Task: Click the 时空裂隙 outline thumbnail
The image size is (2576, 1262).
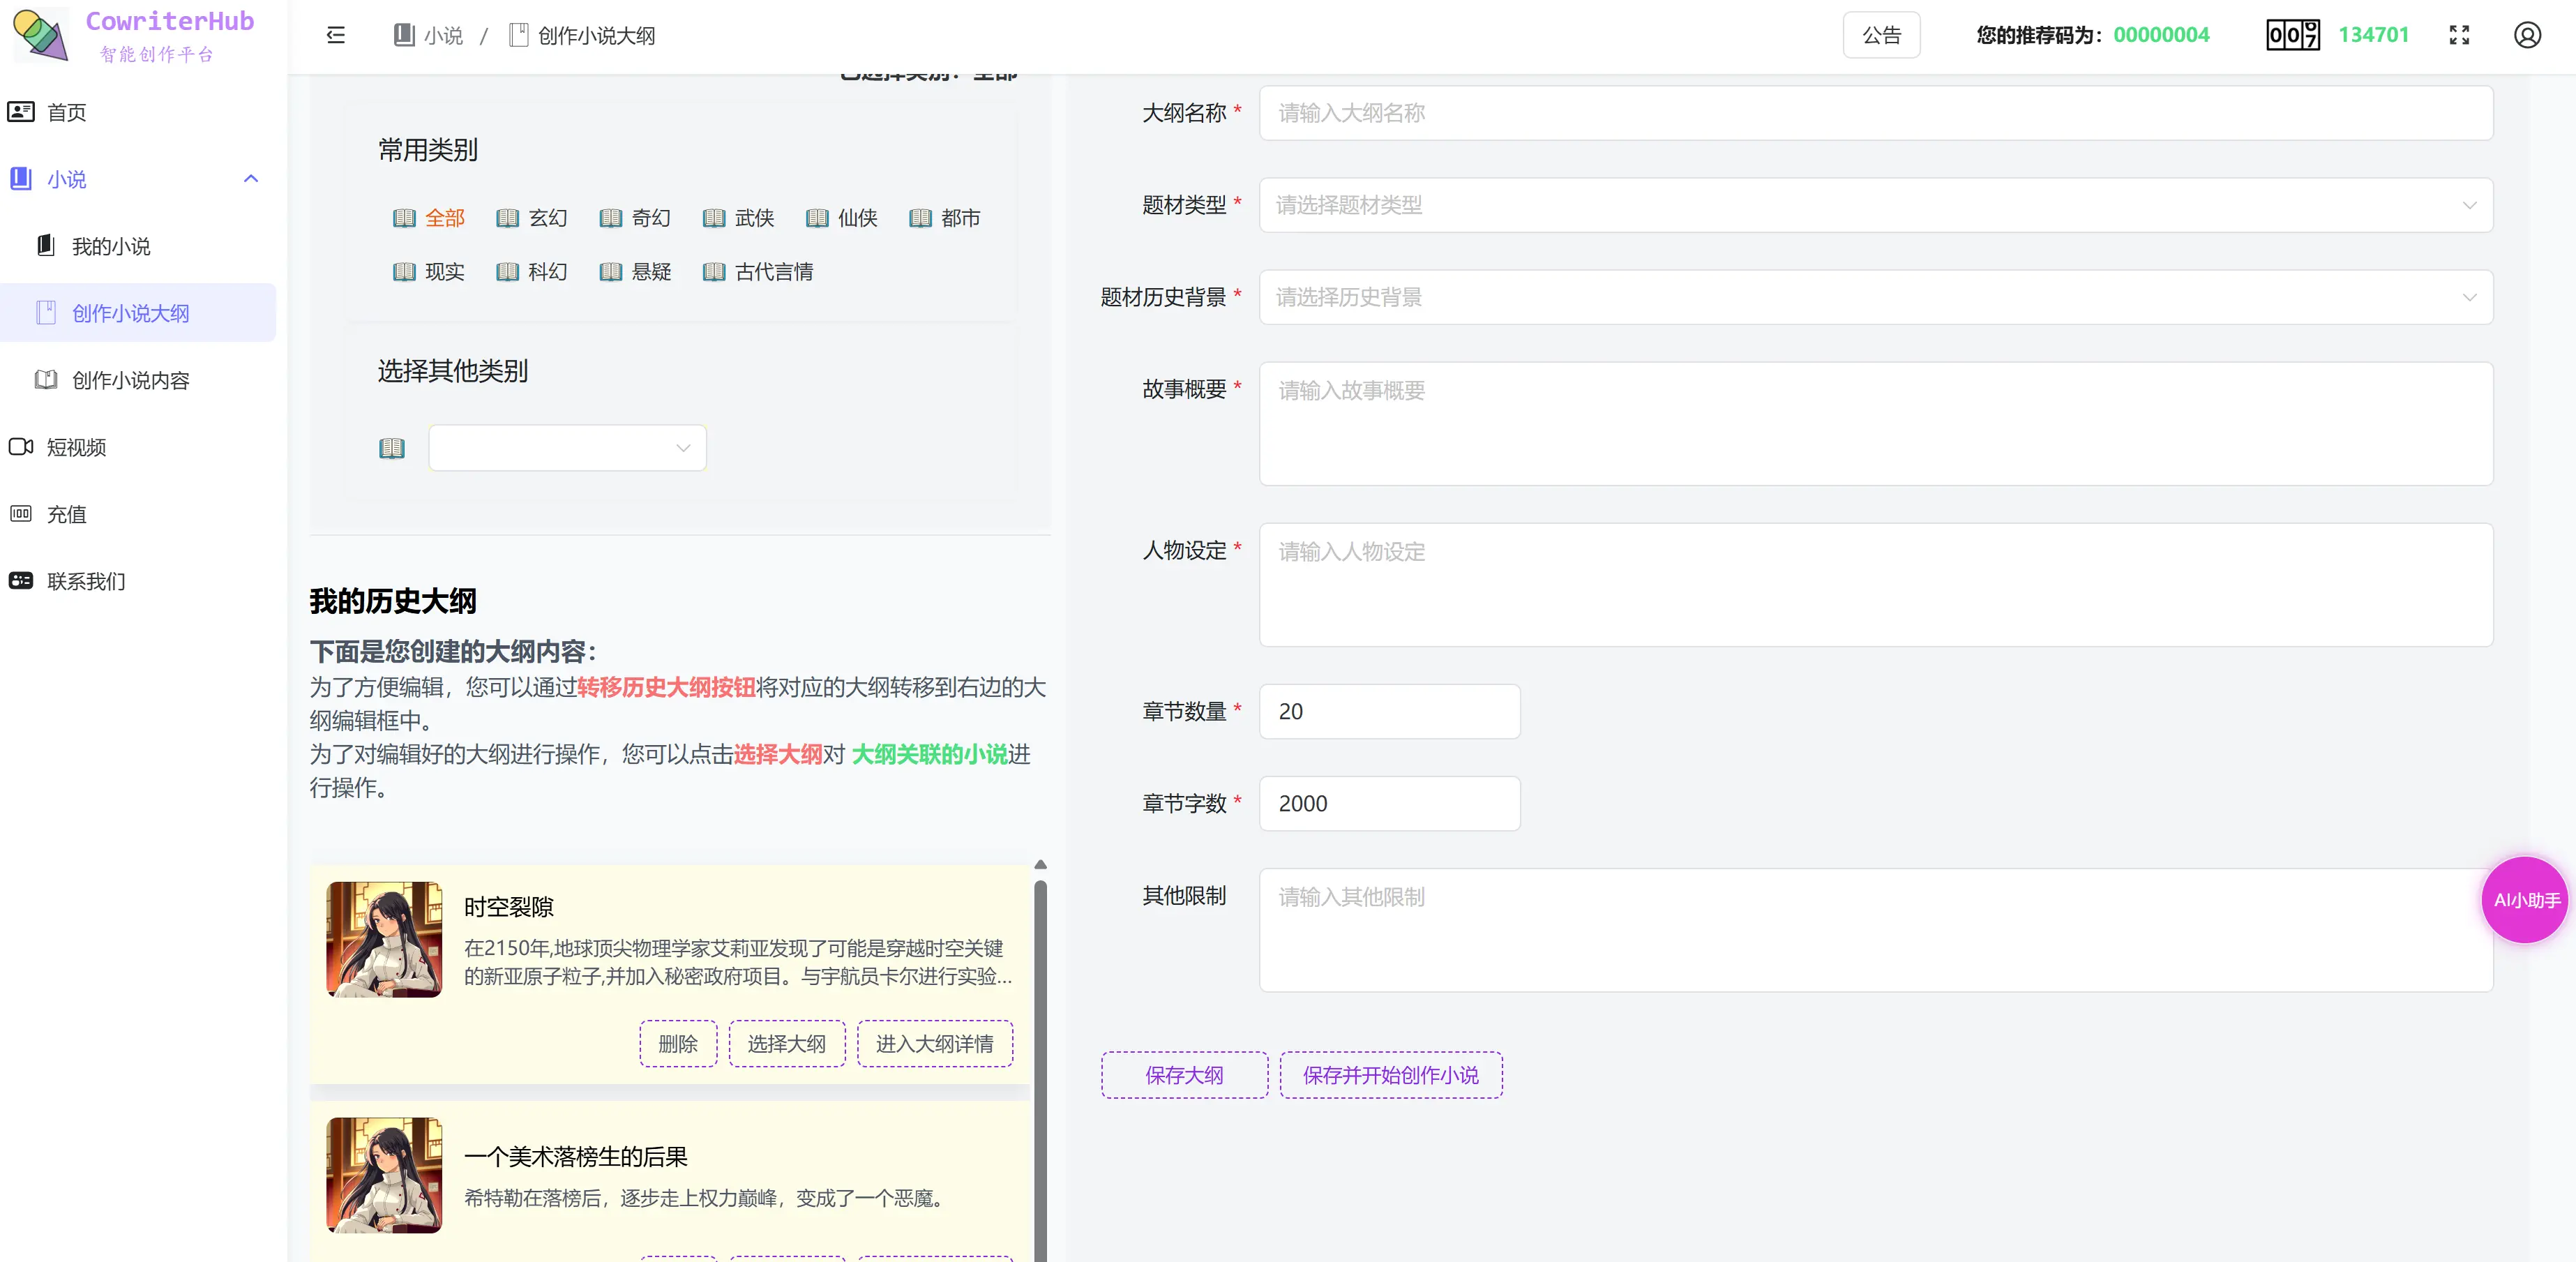Action: pos(384,939)
